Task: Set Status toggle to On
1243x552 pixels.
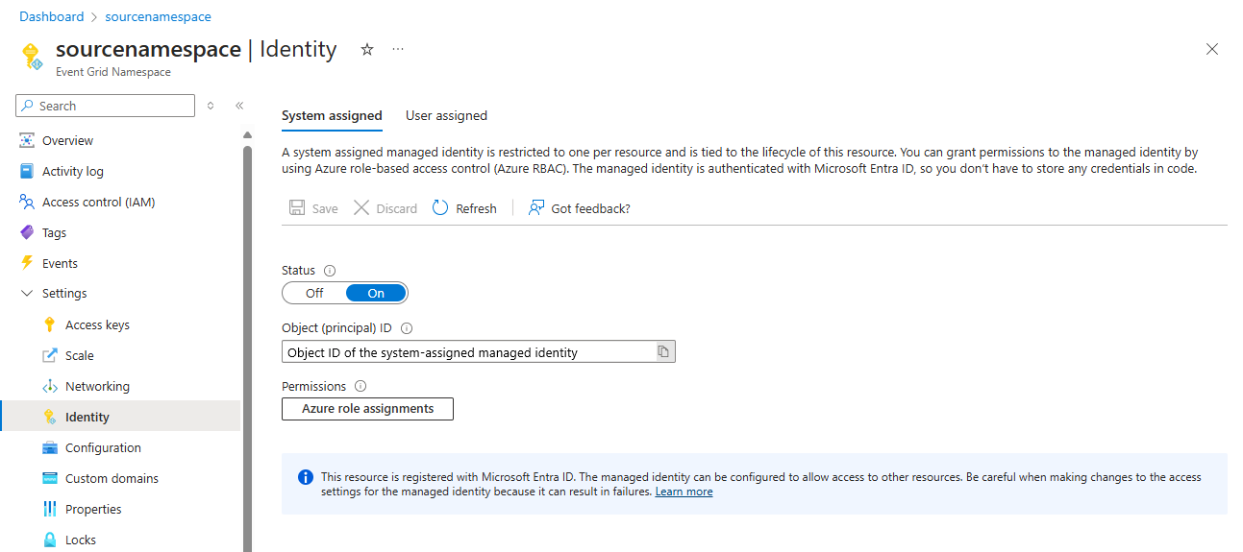Action: coord(376,293)
